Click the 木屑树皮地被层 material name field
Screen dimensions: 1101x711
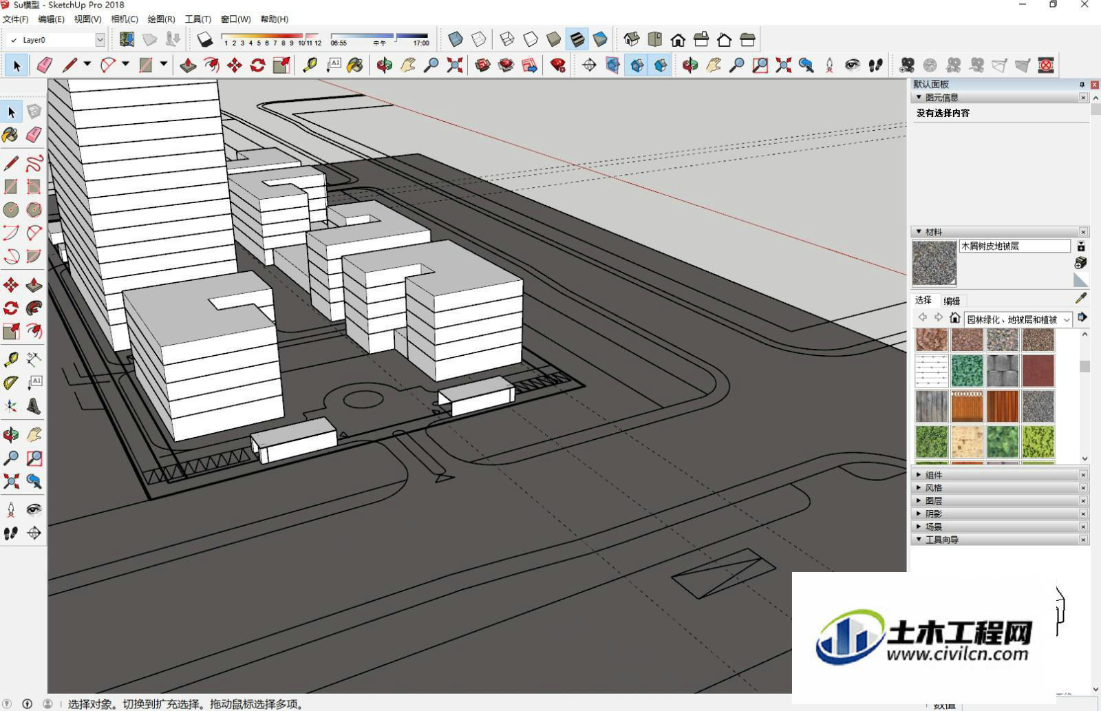click(x=1015, y=246)
